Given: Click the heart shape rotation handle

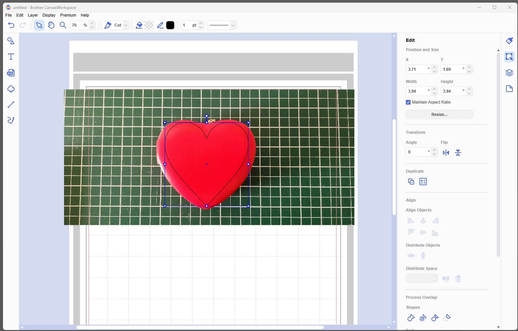Looking at the screenshot, I should click(x=206, y=116).
